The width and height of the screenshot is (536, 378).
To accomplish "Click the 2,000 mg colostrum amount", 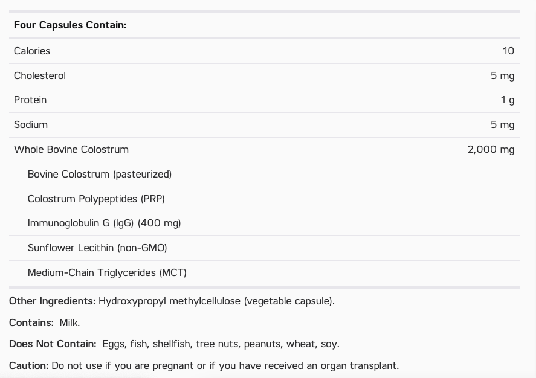I will tap(491, 149).
